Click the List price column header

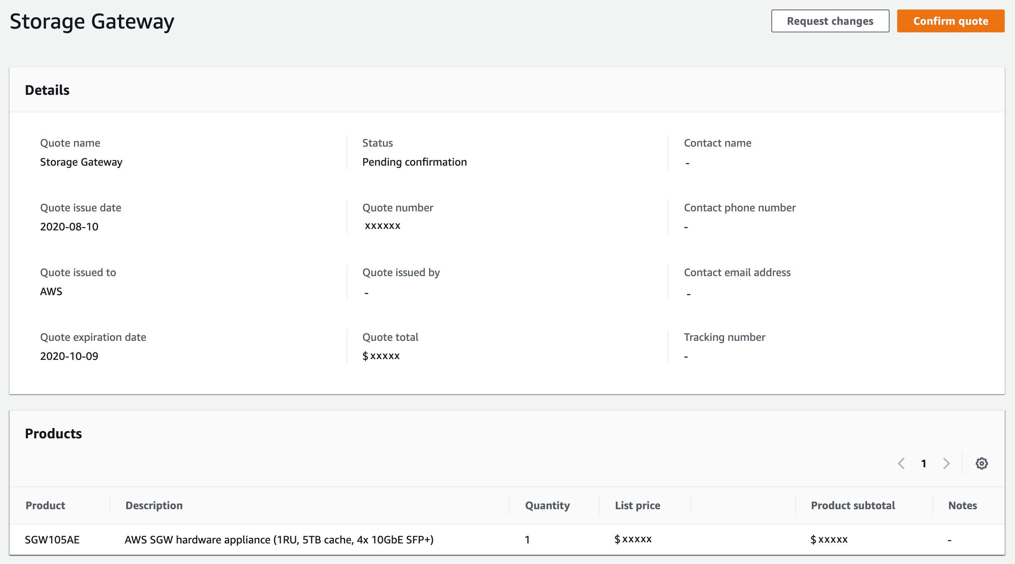637,505
